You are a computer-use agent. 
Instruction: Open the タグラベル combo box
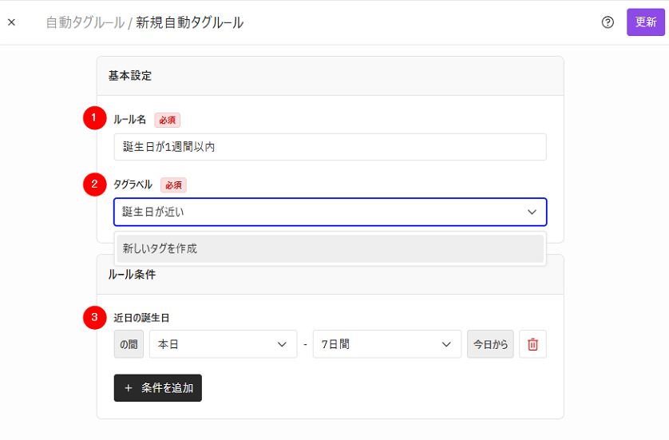(x=330, y=212)
